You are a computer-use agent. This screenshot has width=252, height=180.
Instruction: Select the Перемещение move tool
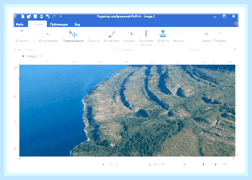[73, 36]
